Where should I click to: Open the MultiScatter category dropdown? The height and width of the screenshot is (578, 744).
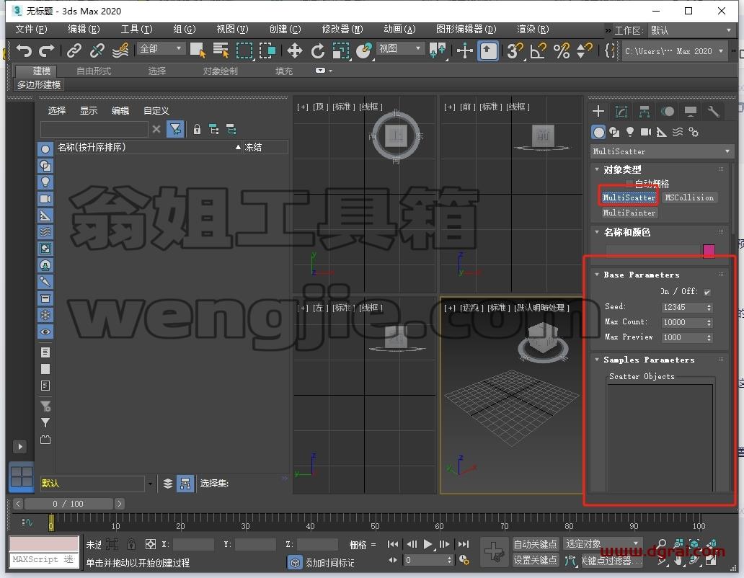[x=662, y=151]
